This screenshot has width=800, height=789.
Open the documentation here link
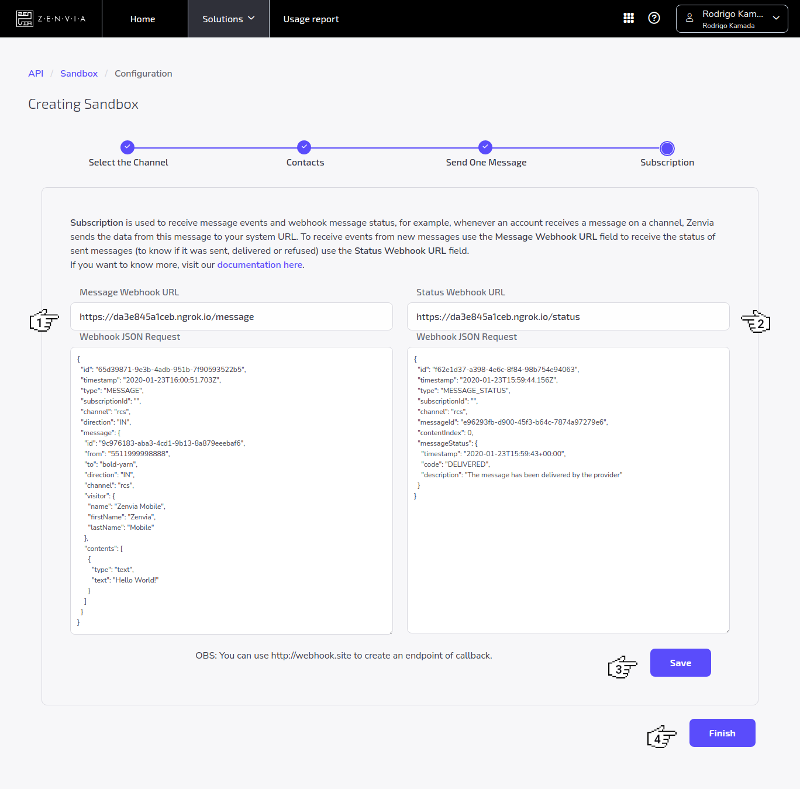pos(260,264)
